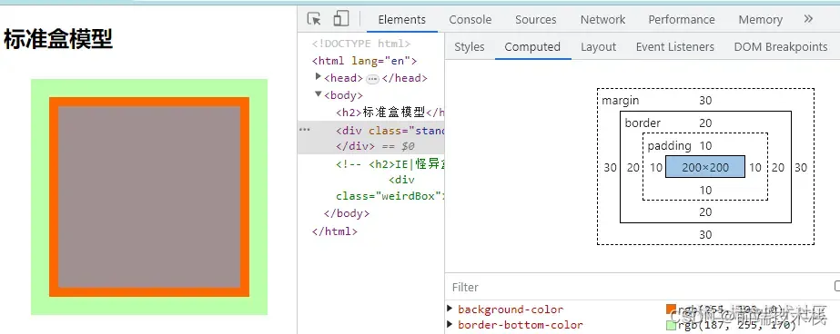Click the left margin value 30

(610, 167)
